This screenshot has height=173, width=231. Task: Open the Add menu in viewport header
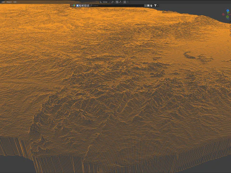[3, 2]
